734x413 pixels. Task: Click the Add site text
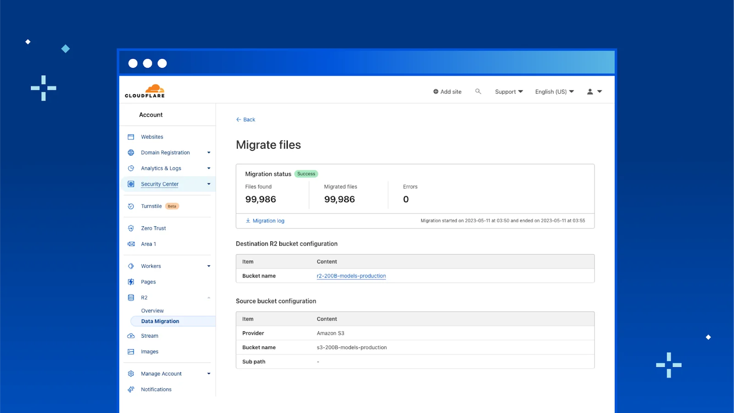point(451,92)
